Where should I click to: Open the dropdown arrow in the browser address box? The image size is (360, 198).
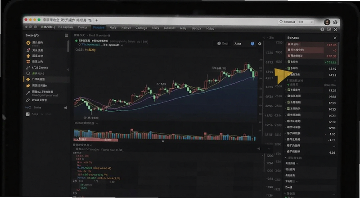pyautogui.click(x=312, y=22)
